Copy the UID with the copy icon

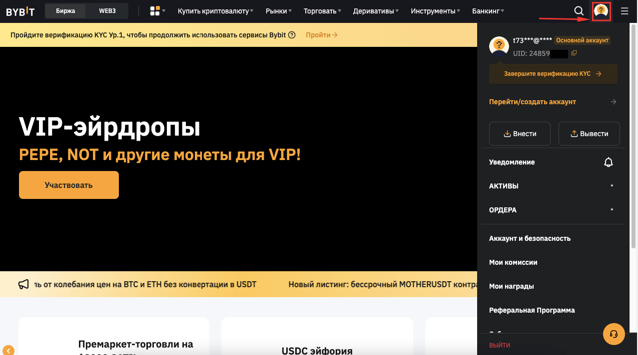(x=574, y=53)
